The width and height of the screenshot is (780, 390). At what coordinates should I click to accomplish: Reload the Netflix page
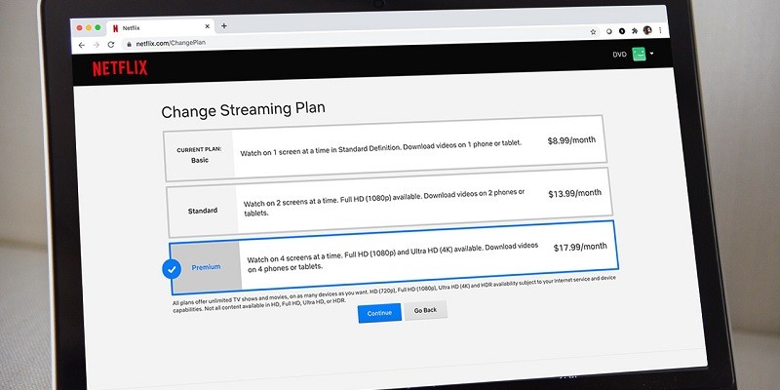110,45
